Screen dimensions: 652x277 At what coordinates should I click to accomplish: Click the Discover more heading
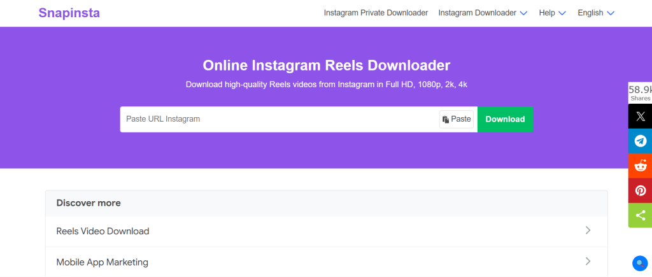coord(89,203)
